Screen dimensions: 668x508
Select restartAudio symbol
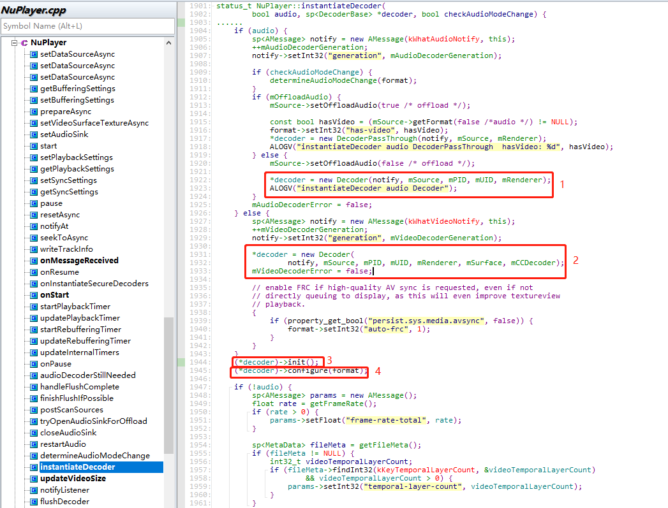[63, 444]
